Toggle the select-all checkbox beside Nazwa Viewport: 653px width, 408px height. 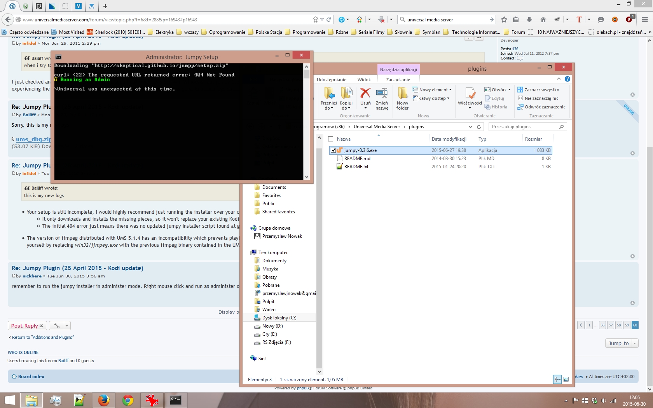(x=331, y=139)
